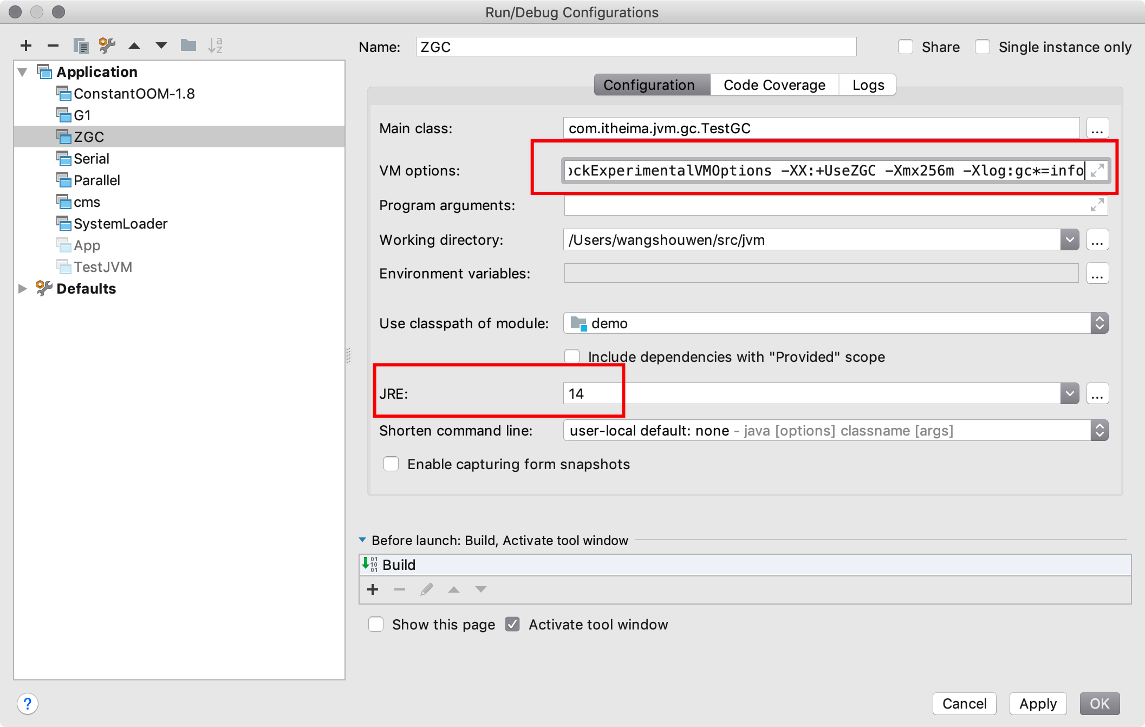The height and width of the screenshot is (727, 1145).
Task: Open the help question mark
Action: click(28, 704)
